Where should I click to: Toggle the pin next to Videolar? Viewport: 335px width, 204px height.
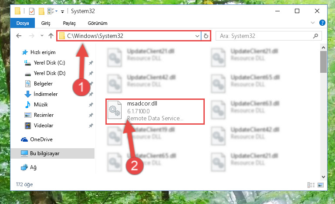(91, 126)
